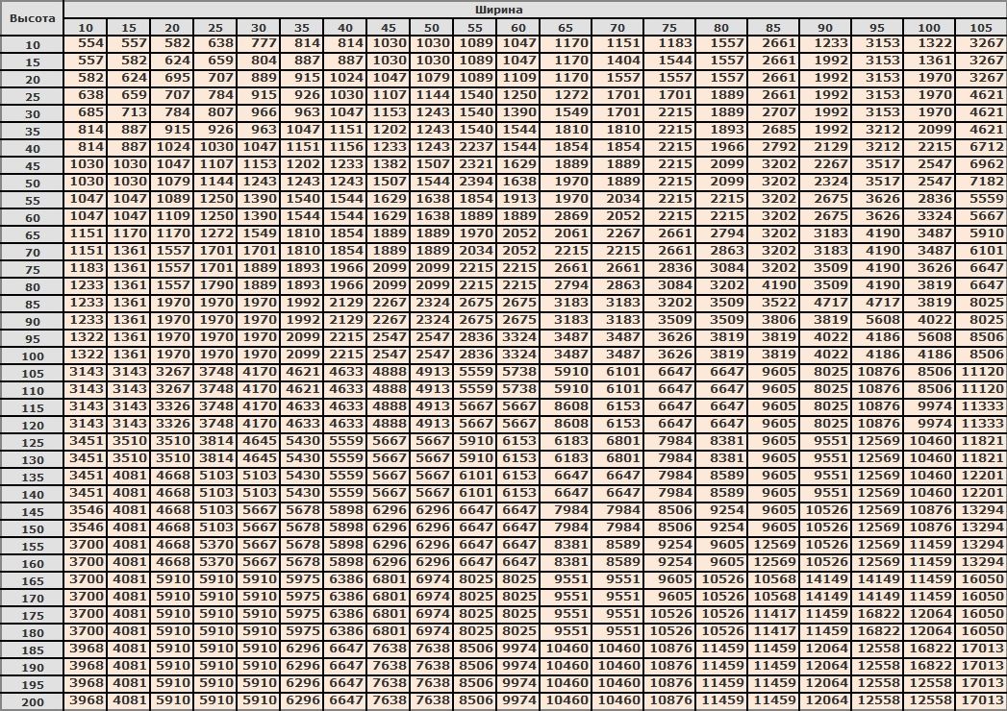The width and height of the screenshot is (1007, 711).
Task: Click the cell with value 777
Action: point(259,44)
